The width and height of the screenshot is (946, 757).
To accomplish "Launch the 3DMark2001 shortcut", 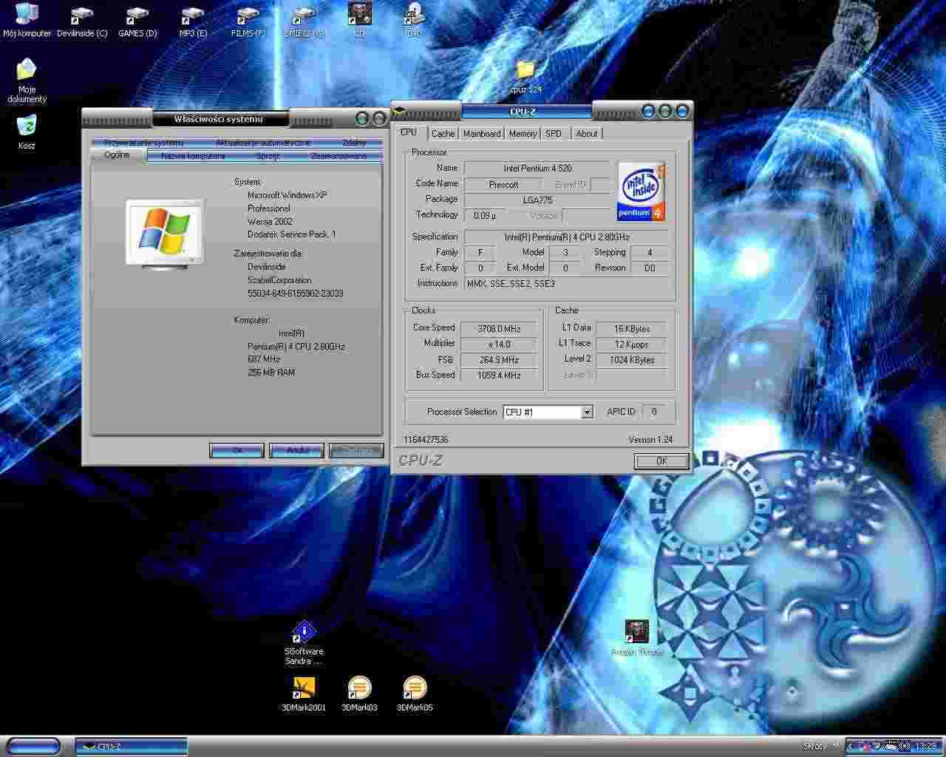I will pyautogui.click(x=304, y=693).
